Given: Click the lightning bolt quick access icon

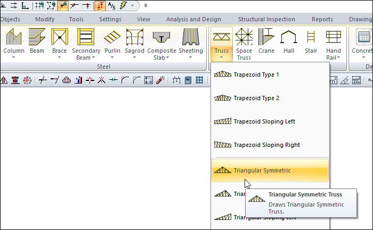Looking at the screenshot, I should click(x=123, y=5).
